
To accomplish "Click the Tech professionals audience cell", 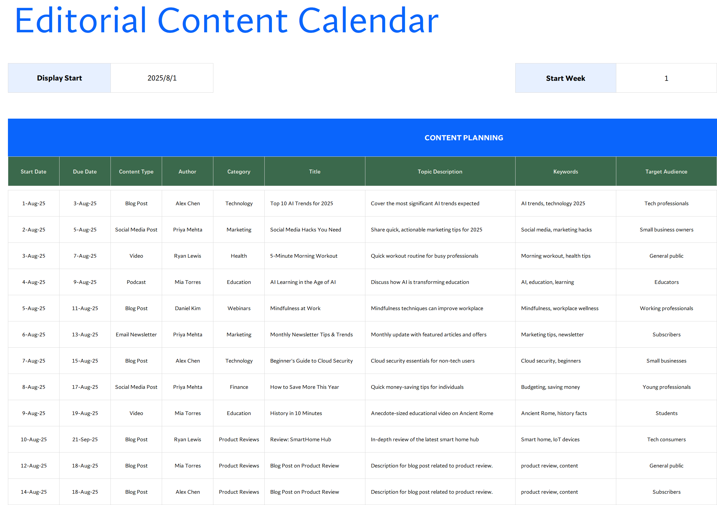I will pyautogui.click(x=666, y=203).
